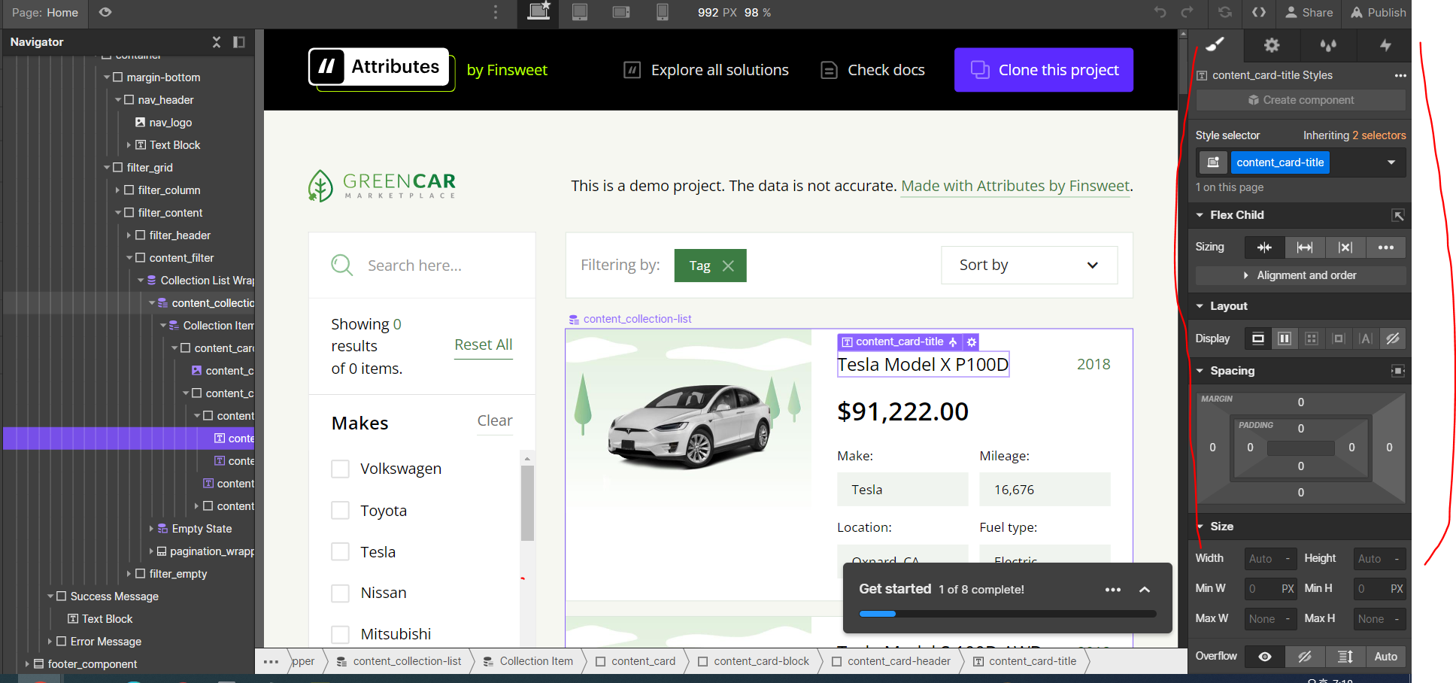Set overflow to Auto
Image resolution: width=1456 pixels, height=683 pixels.
[1386, 657]
